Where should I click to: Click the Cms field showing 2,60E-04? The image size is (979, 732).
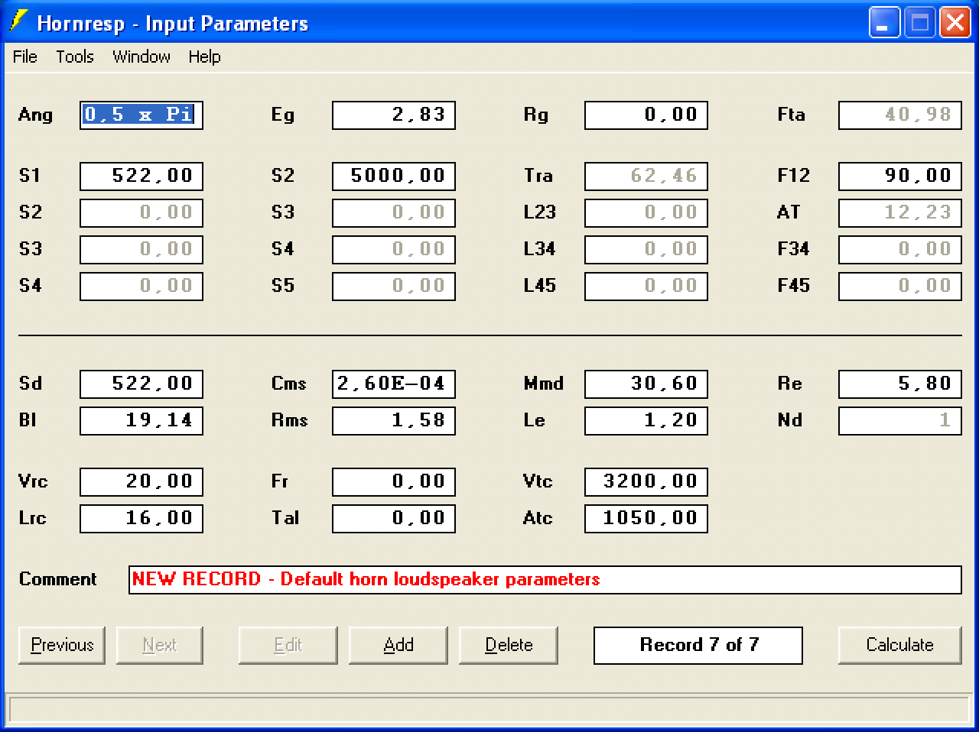(x=394, y=384)
